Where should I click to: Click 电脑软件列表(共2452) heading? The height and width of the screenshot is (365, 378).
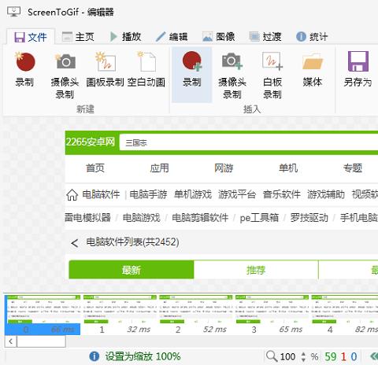(132, 242)
